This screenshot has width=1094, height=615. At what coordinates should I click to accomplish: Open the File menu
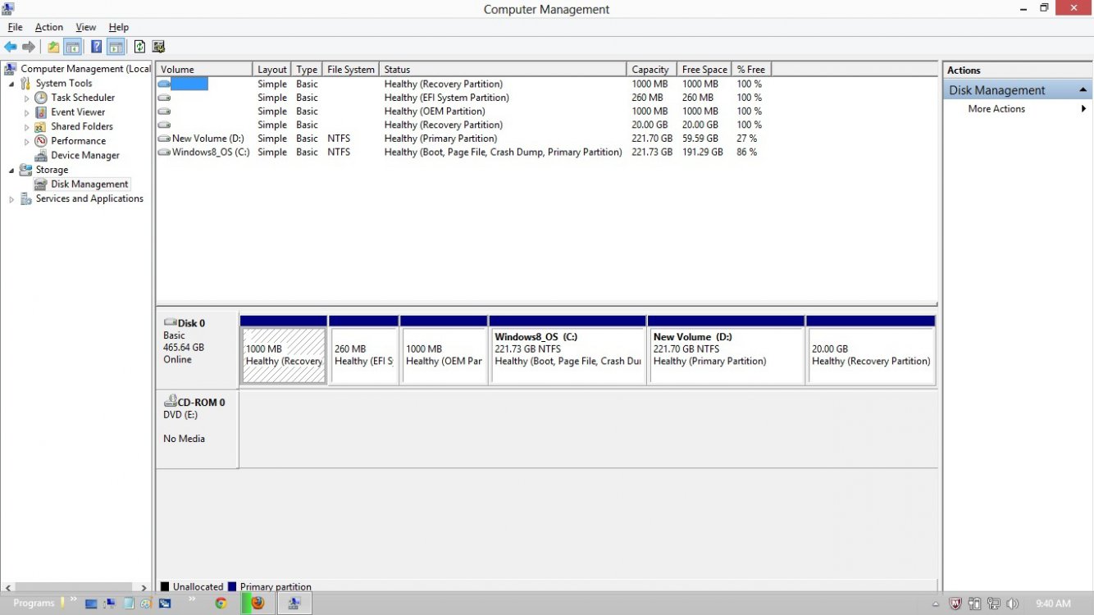pos(16,27)
